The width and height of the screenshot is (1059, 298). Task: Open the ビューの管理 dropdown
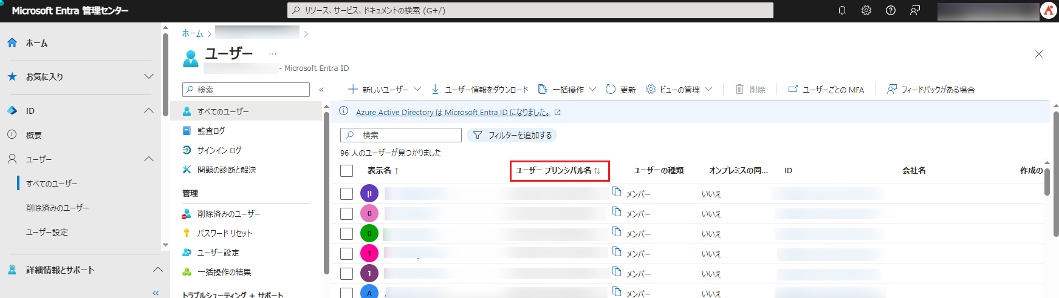pyautogui.click(x=679, y=90)
